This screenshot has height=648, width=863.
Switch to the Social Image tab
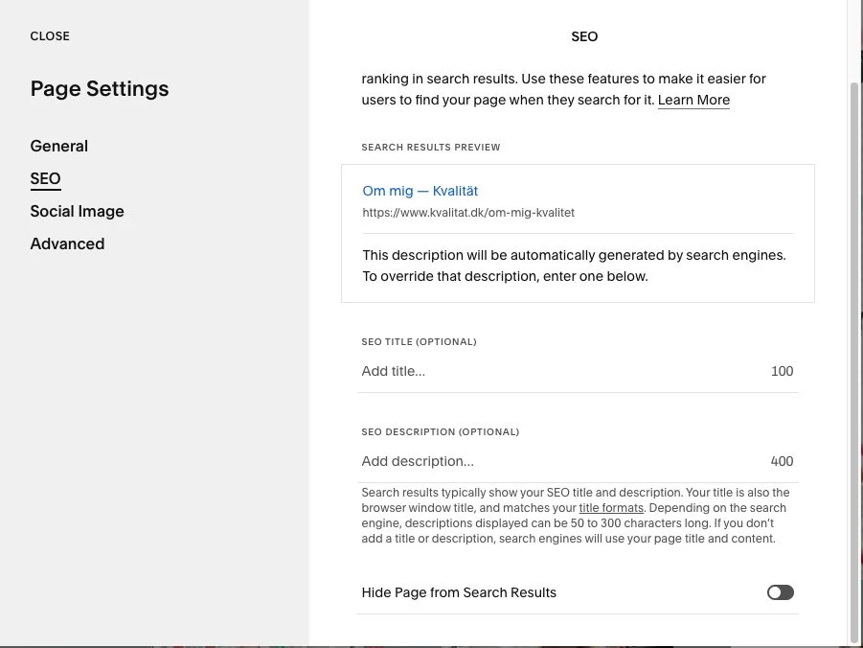[77, 211]
